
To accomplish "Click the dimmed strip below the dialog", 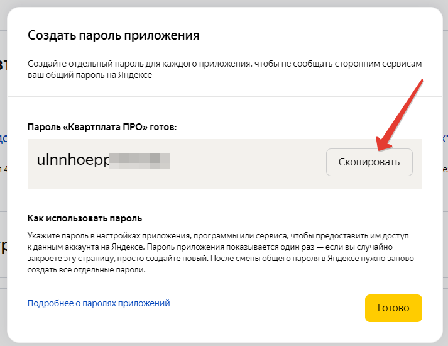I will click(224, 344).
